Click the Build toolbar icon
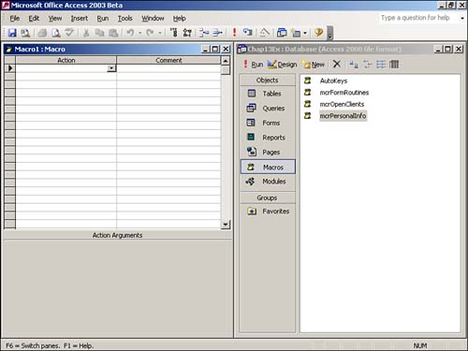Screen dimensions: 468x351 [x=265, y=33]
